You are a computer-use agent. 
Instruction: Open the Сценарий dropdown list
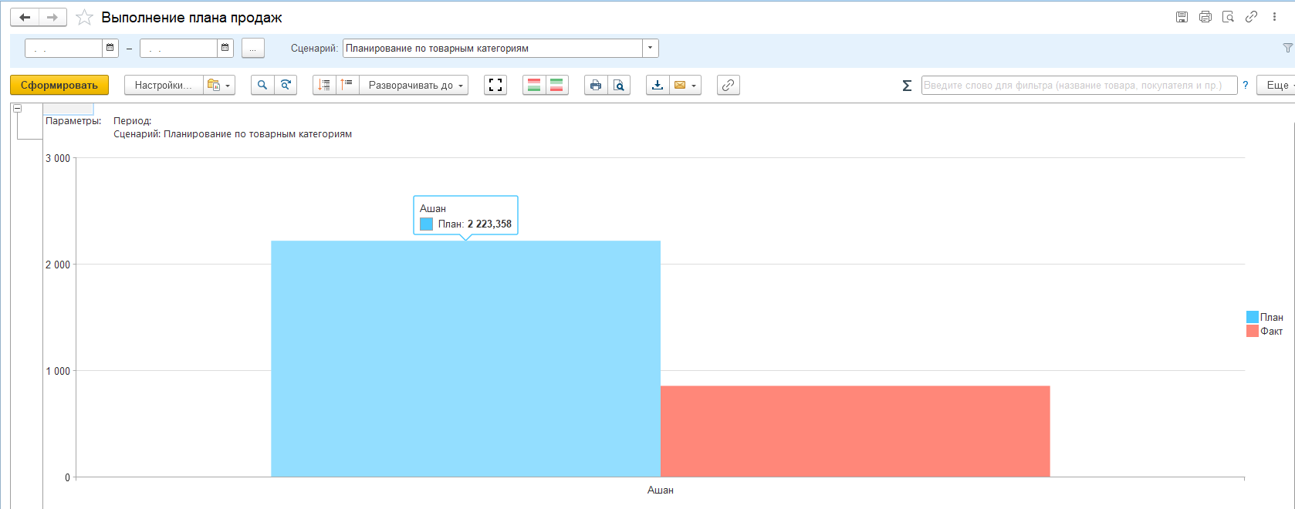point(651,48)
